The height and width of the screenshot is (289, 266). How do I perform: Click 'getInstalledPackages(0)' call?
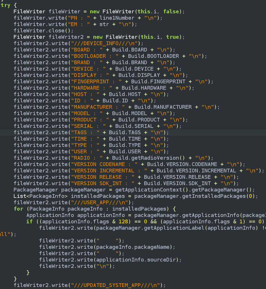pyautogui.click(x=218, y=196)
